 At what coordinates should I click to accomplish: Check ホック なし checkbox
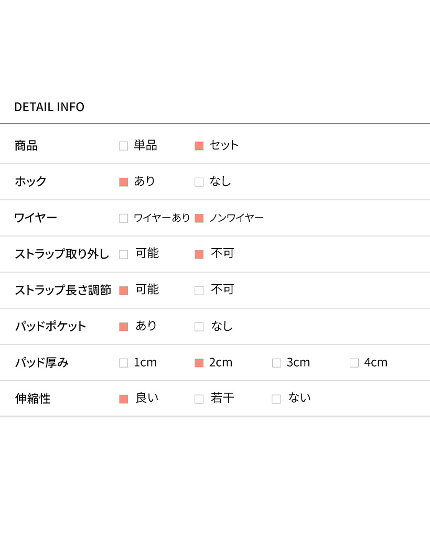tap(199, 182)
